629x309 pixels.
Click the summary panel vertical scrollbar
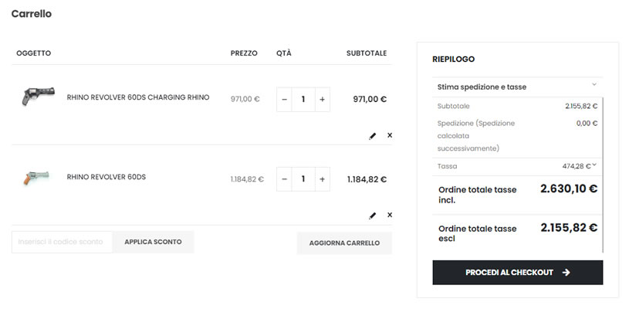(603, 175)
